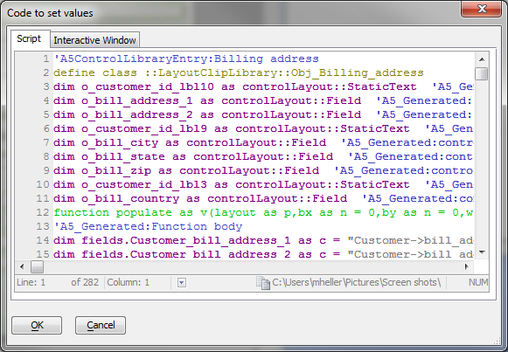Click the 'Line: 1' status entry
This screenshot has height=352, width=508.
pyautogui.click(x=31, y=282)
